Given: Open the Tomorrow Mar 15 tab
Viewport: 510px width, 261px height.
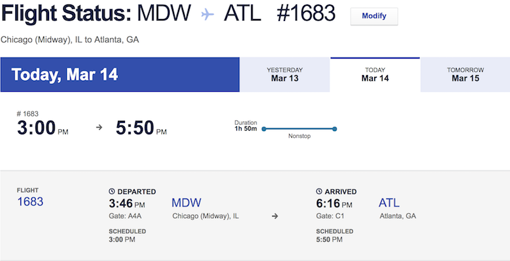Looking at the screenshot, I should pyautogui.click(x=465, y=74).
